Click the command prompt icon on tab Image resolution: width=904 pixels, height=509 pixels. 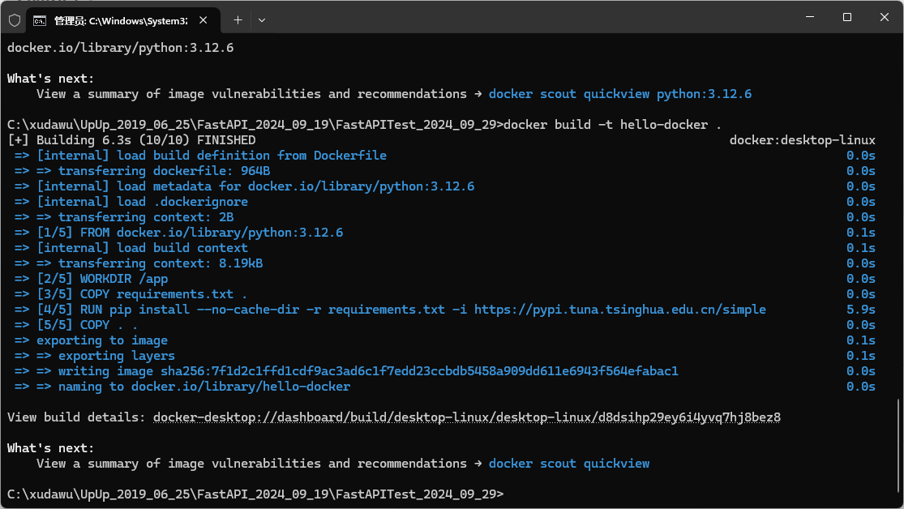point(40,21)
